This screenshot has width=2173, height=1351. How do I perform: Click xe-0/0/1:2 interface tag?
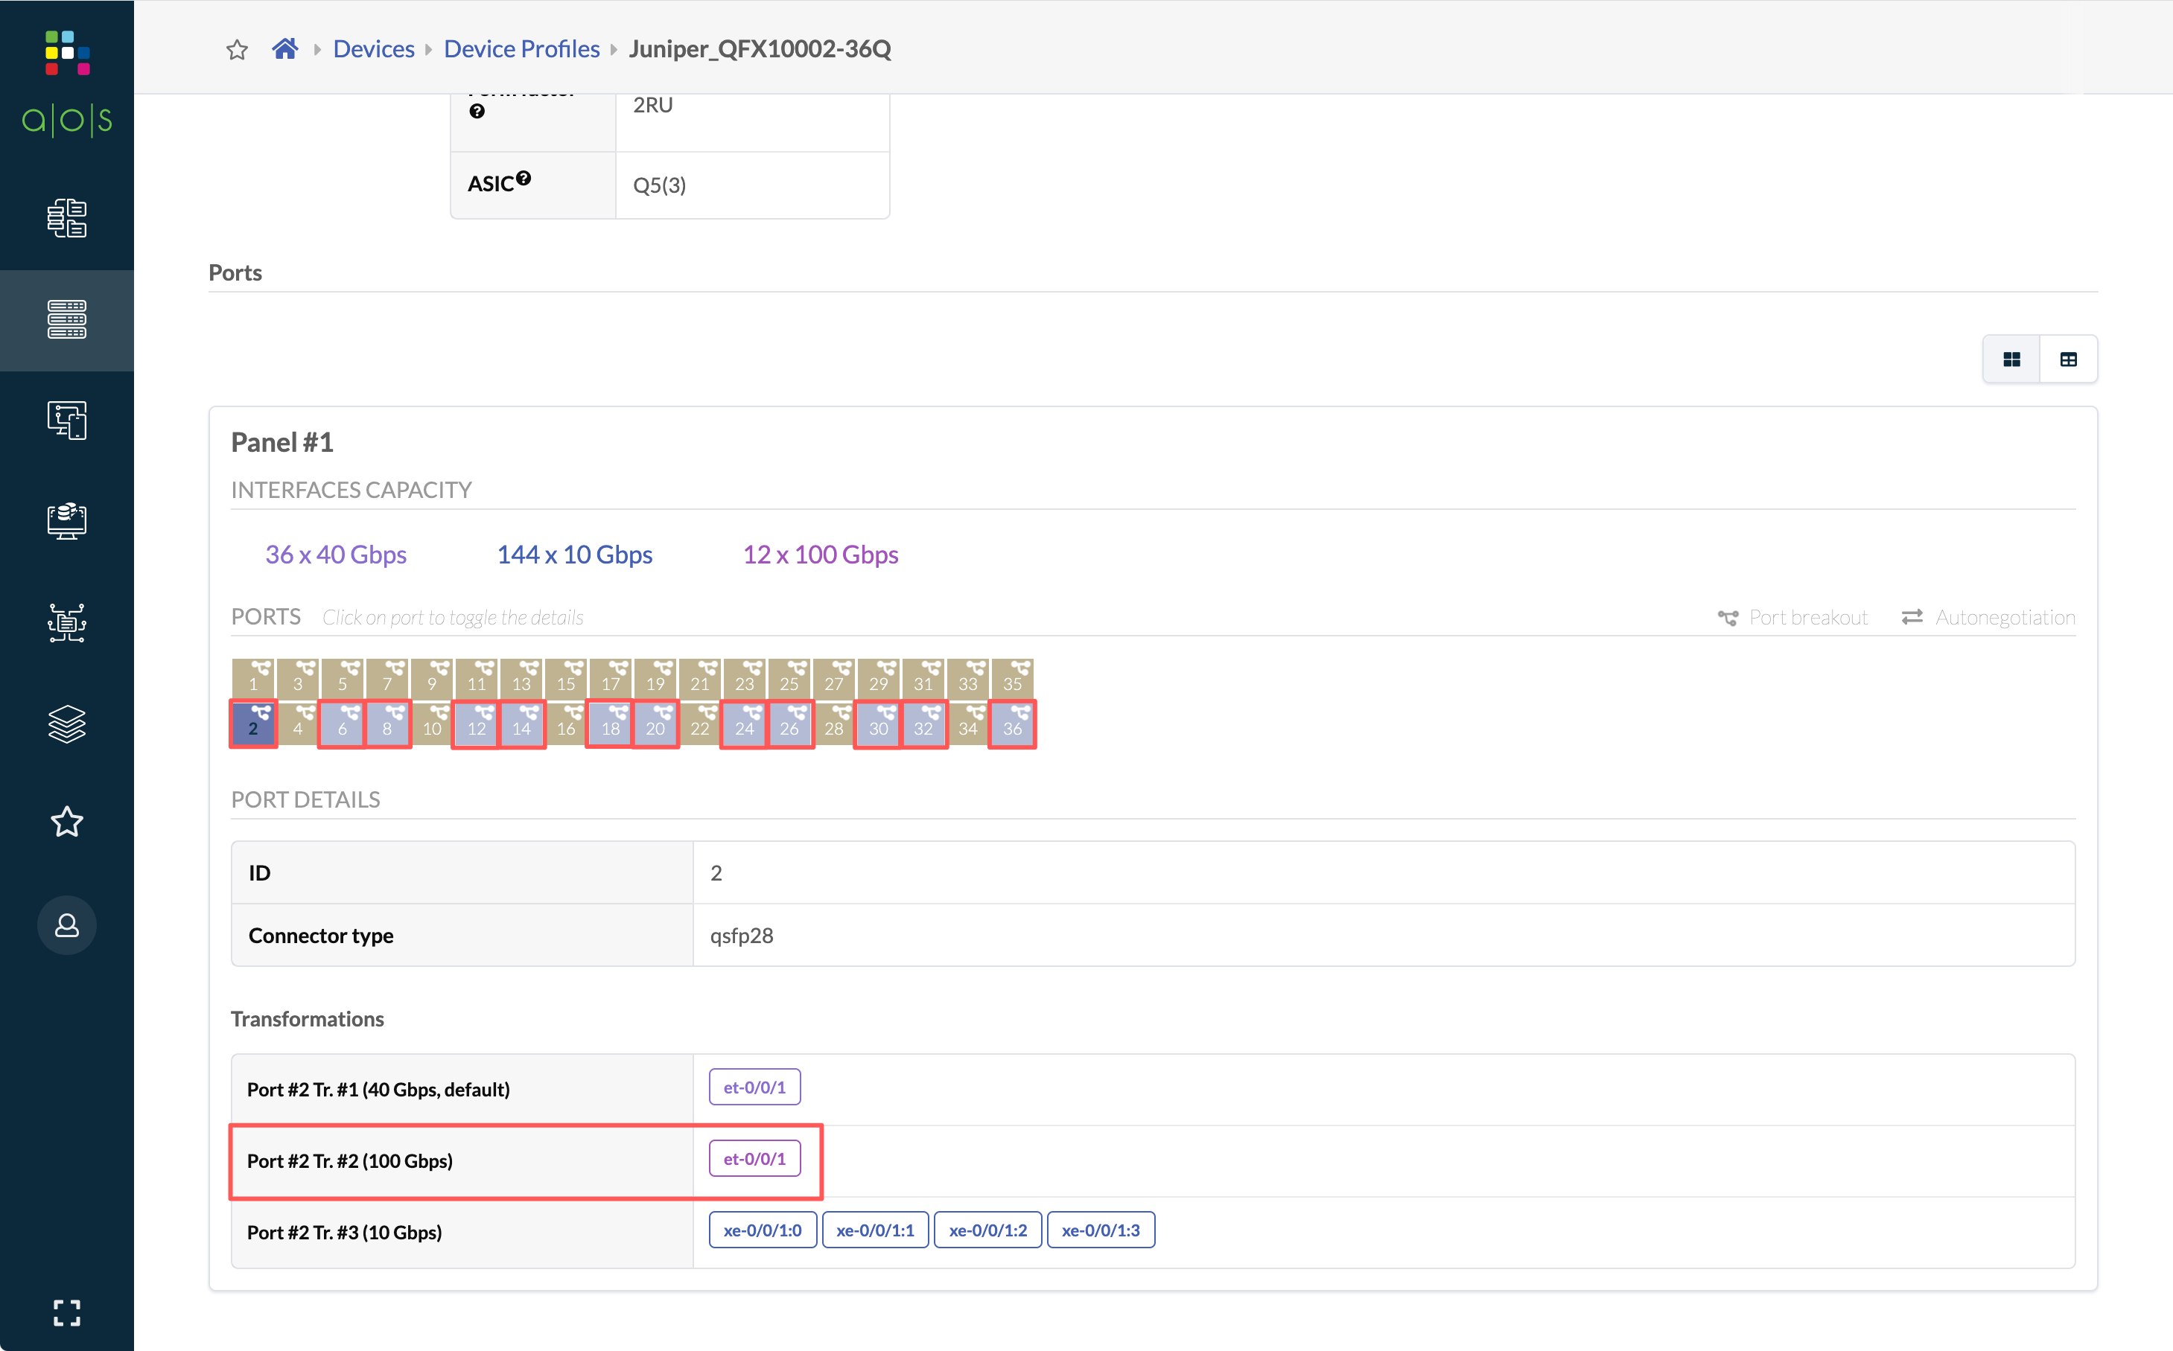987,1230
